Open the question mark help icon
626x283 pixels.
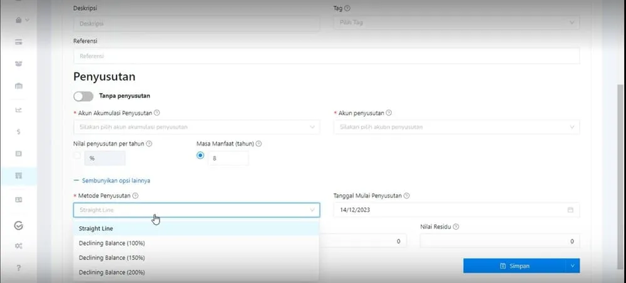pos(18,267)
